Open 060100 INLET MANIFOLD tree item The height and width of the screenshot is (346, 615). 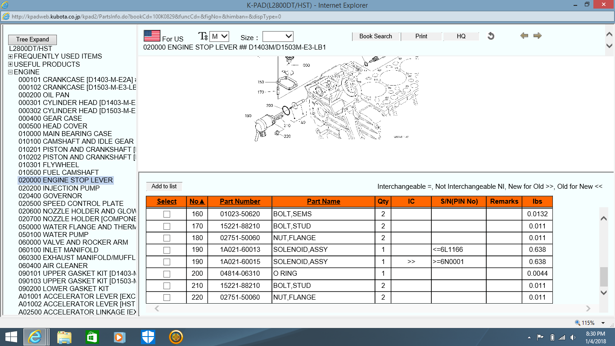(x=59, y=250)
